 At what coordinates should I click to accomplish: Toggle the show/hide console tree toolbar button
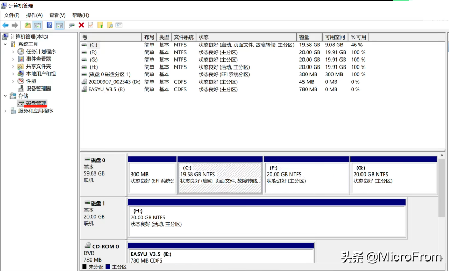pos(37,25)
